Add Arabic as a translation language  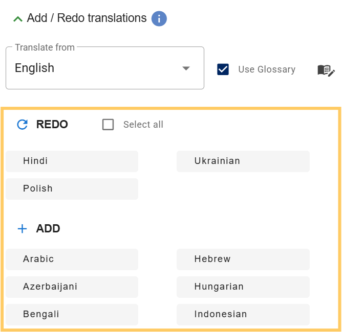(72, 259)
